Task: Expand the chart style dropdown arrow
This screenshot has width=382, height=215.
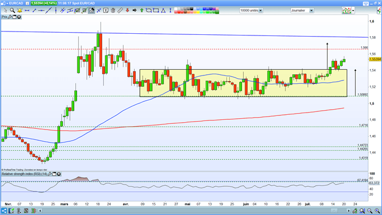Action: 353,11
